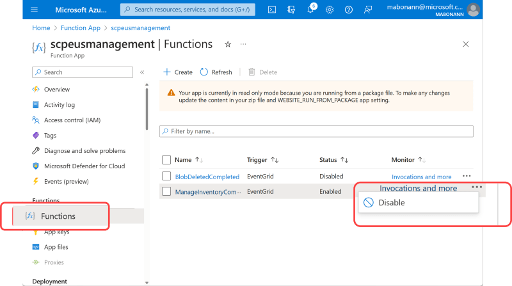
Task: Open the Help question mark icon
Action: coord(349,10)
